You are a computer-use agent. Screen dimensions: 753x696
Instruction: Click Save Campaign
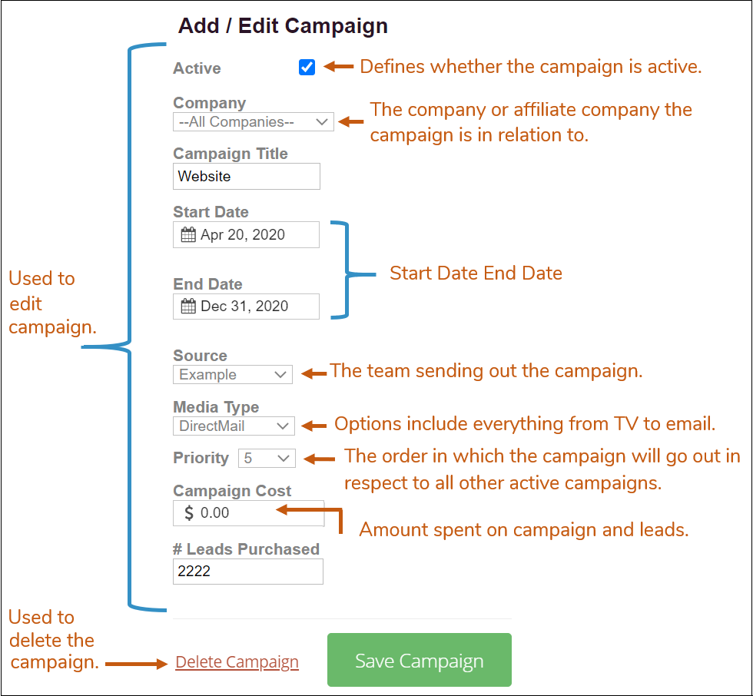coord(419,660)
